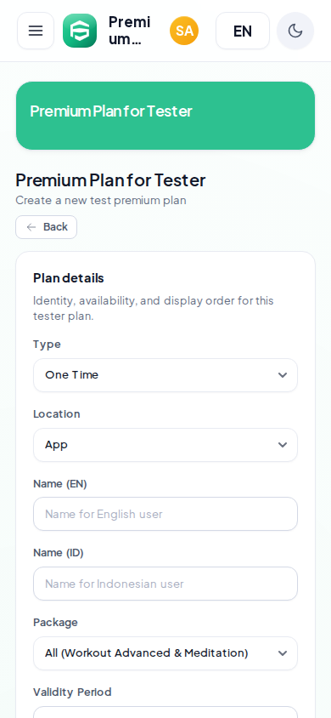
Task: Click the truncated Premium app title in header
Action: (130, 31)
